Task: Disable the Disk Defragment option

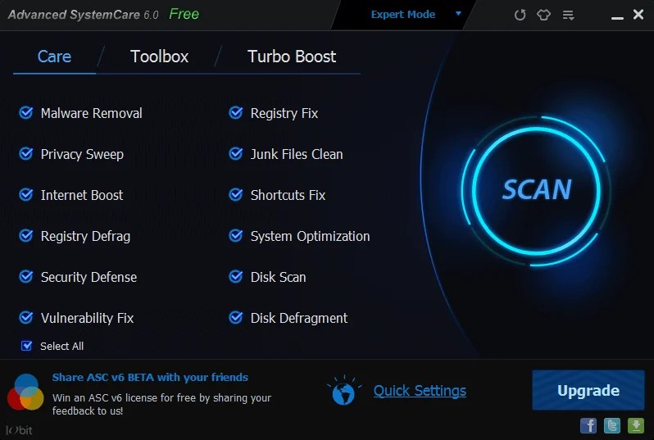Action: [236, 318]
